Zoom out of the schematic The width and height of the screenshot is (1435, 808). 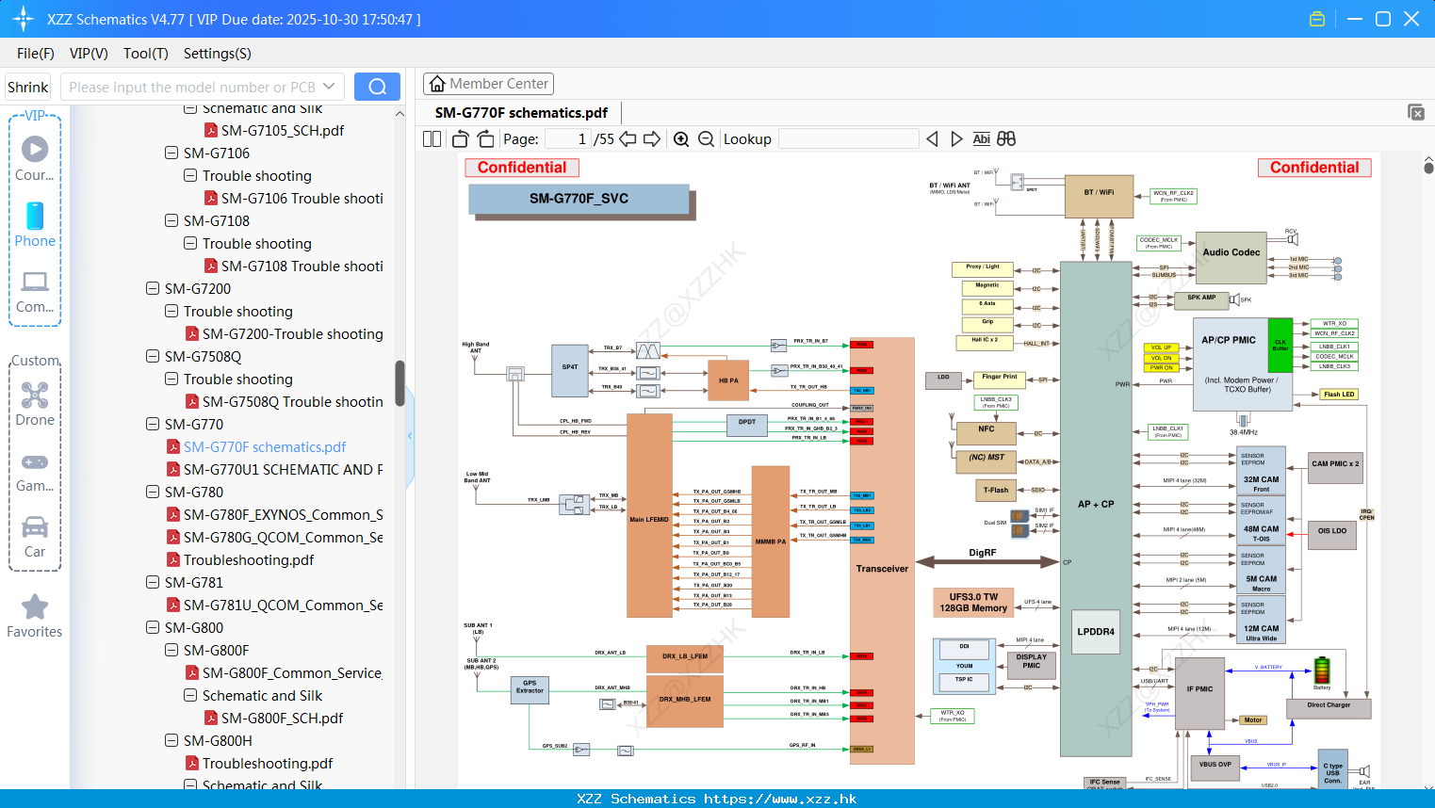point(706,139)
